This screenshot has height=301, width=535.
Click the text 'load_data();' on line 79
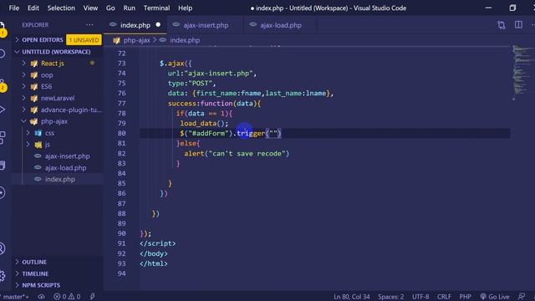[x=204, y=123]
